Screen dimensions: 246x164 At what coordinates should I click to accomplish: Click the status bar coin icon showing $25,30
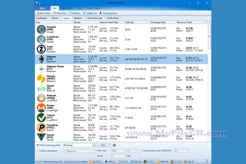(x=185, y=162)
